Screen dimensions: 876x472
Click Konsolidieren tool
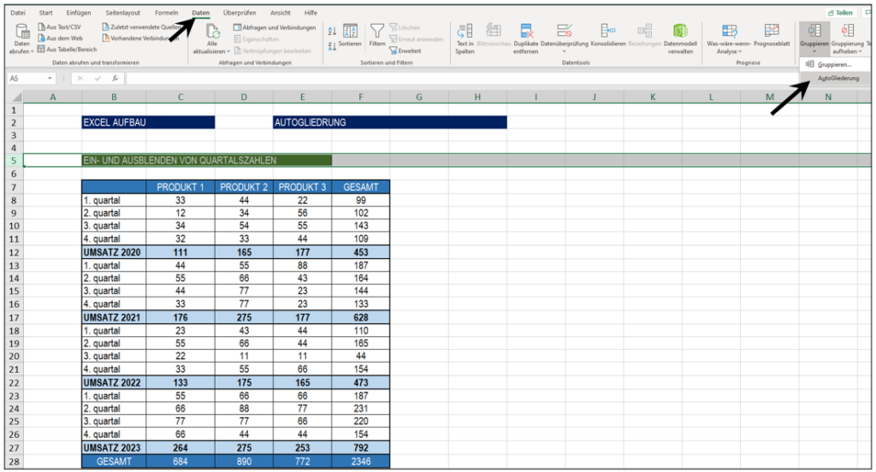[608, 35]
